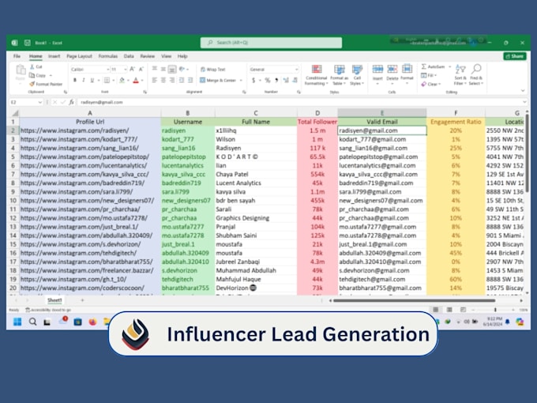The height and width of the screenshot is (403, 537).
Task: Select column E header
Action: coord(382,113)
